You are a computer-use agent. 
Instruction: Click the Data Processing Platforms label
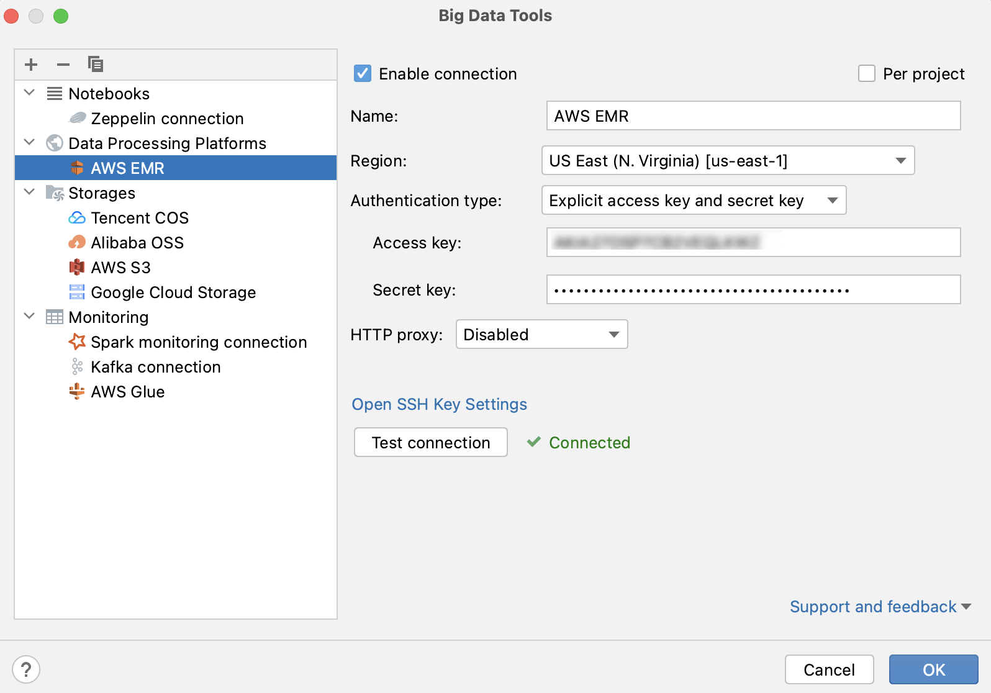click(x=168, y=143)
